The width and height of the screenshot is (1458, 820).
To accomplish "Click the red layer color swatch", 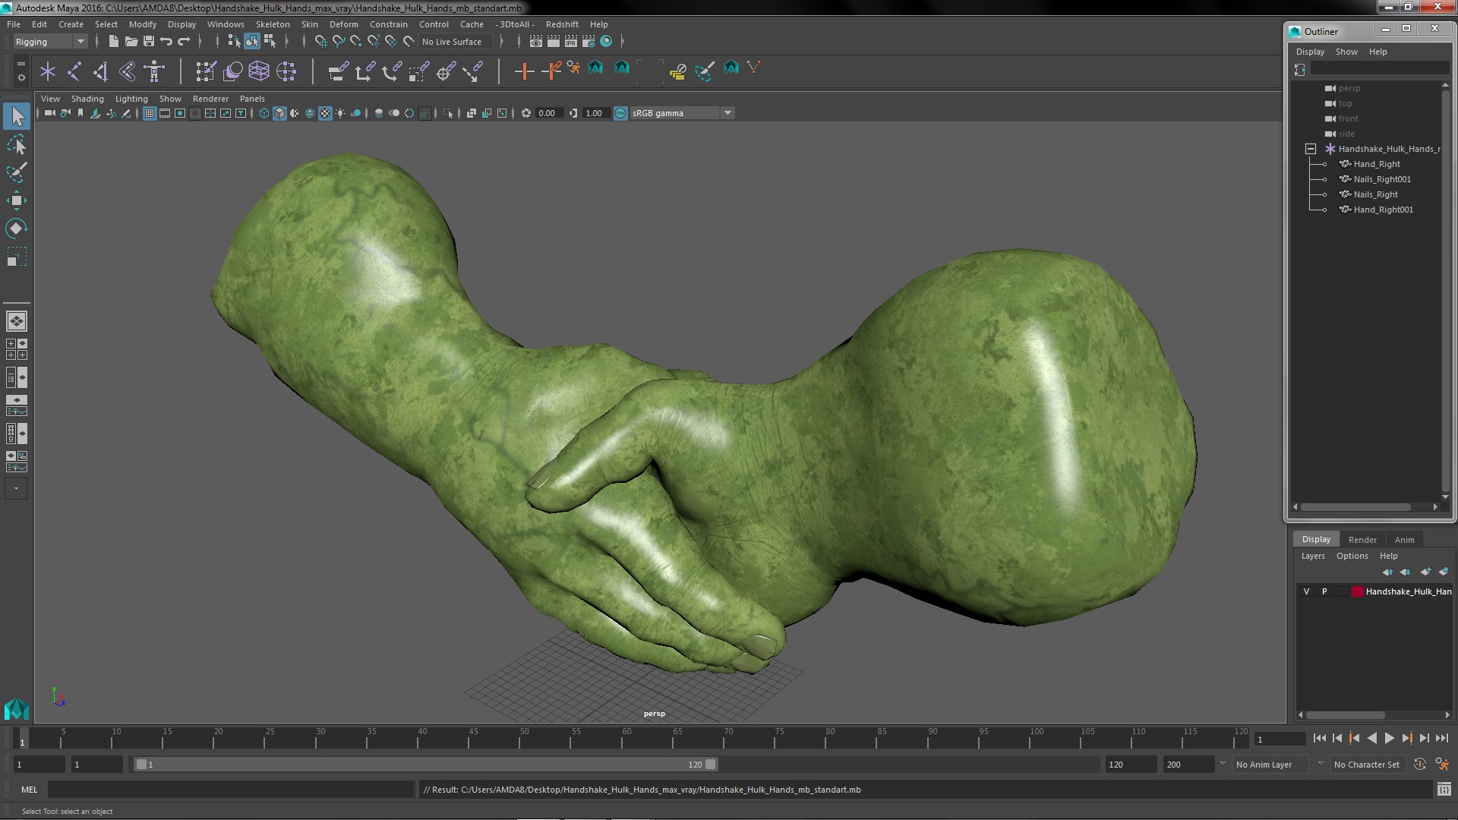I will (1357, 591).
